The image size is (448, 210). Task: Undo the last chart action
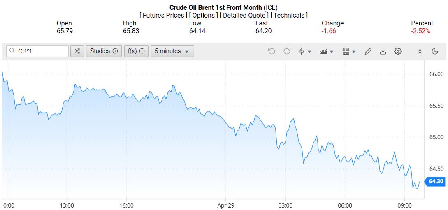pos(272,51)
